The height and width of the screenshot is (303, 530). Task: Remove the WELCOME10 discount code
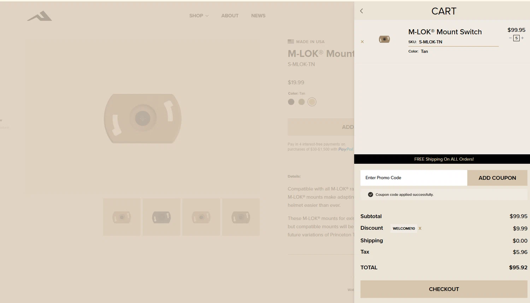[420, 228]
